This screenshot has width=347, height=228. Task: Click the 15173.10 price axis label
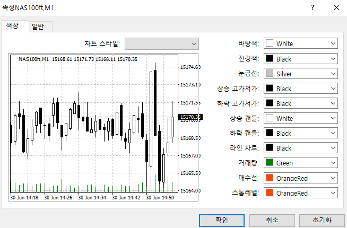(190, 84)
